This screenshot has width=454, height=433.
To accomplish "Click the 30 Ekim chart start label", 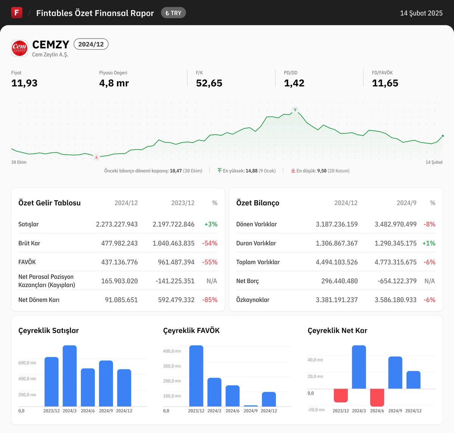I will pyautogui.click(x=19, y=162).
